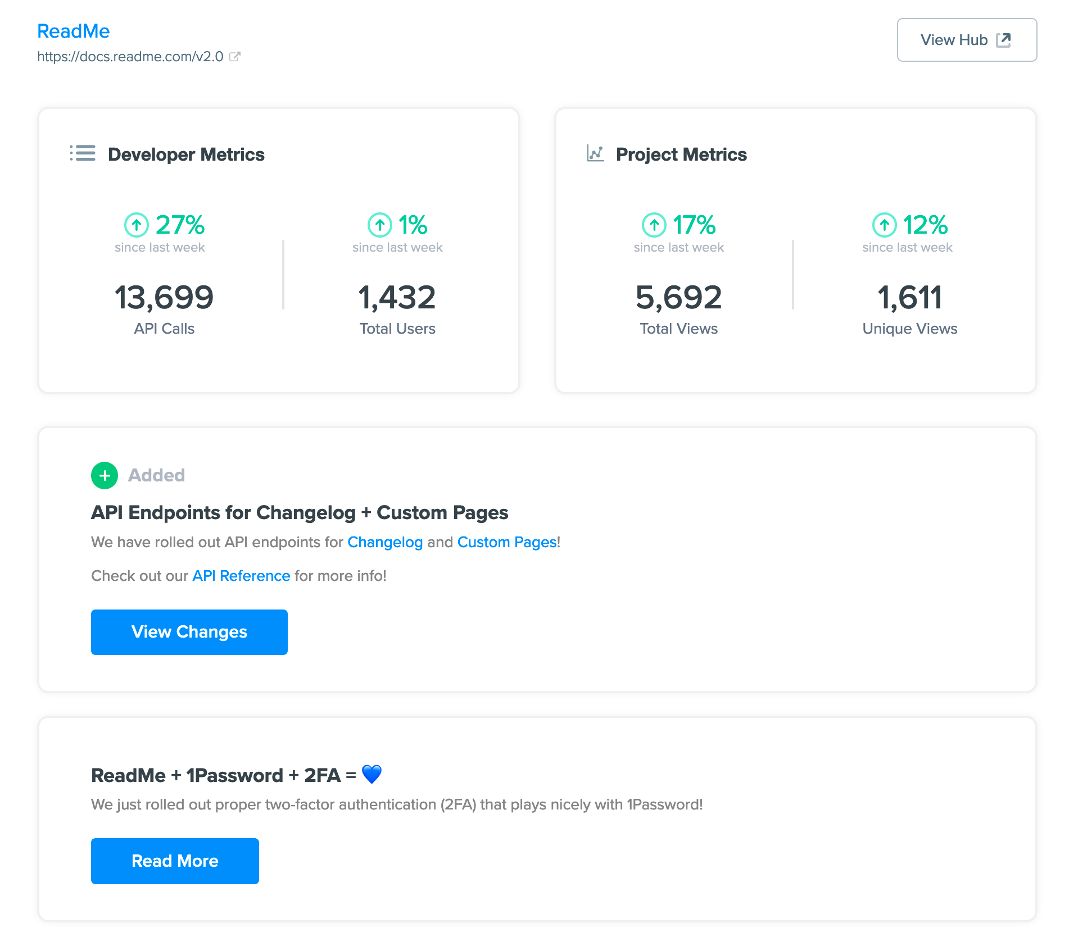Click the up-arrow icon beside 27%
Screen dimensions: 1078x937
(x=137, y=225)
